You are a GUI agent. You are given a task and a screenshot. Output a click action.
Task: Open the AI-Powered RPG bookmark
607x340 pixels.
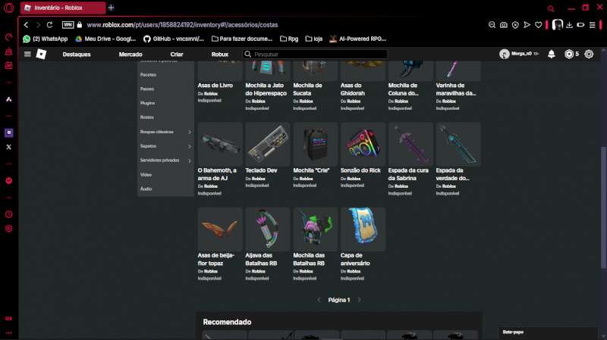pos(358,39)
